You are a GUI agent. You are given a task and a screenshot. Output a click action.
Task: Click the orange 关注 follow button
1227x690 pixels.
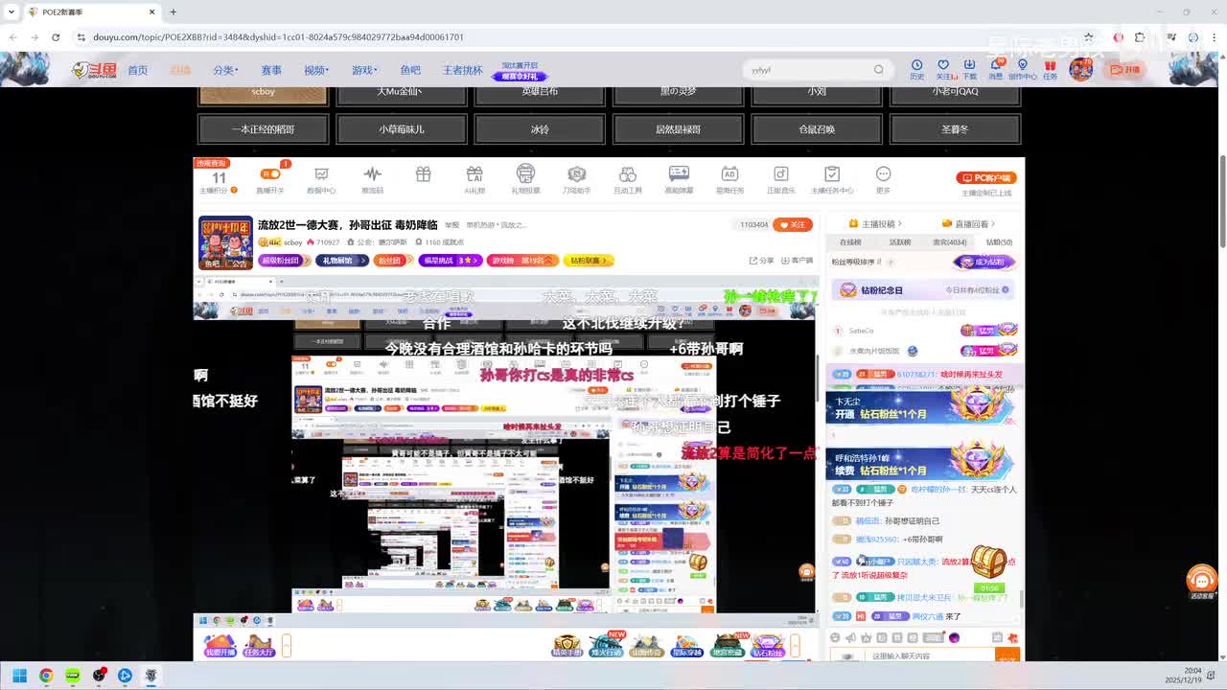point(793,224)
